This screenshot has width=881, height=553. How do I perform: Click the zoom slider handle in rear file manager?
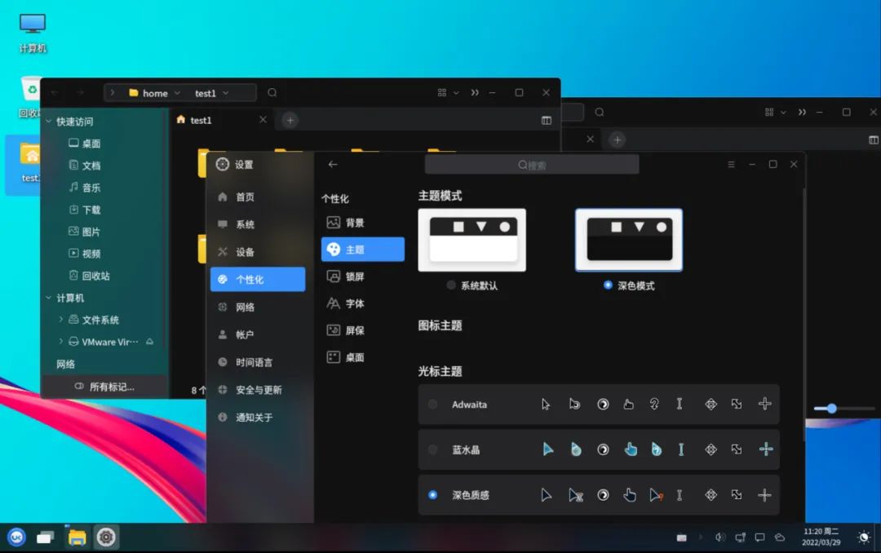[831, 409]
